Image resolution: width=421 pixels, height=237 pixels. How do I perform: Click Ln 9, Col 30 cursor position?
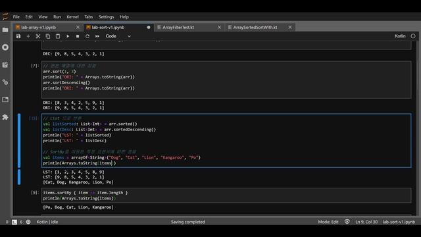click(366, 222)
